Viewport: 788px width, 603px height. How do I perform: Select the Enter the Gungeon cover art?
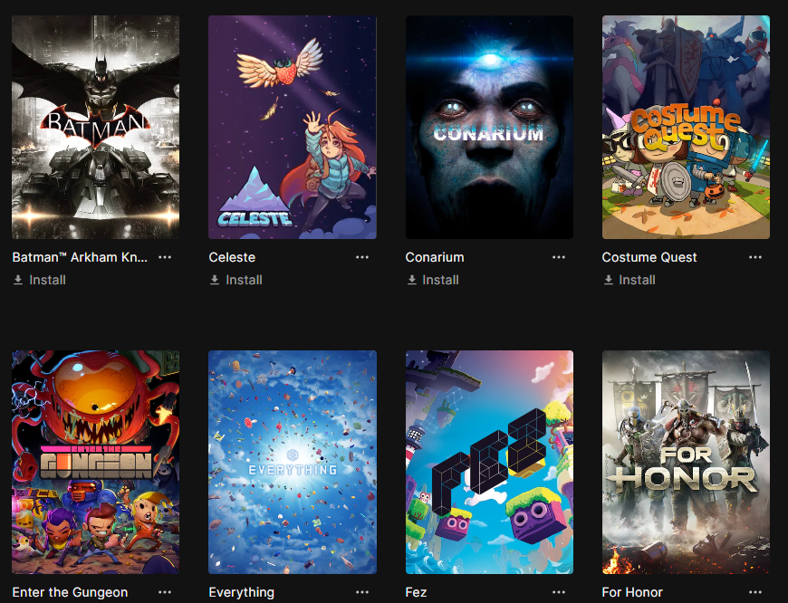[x=95, y=463]
